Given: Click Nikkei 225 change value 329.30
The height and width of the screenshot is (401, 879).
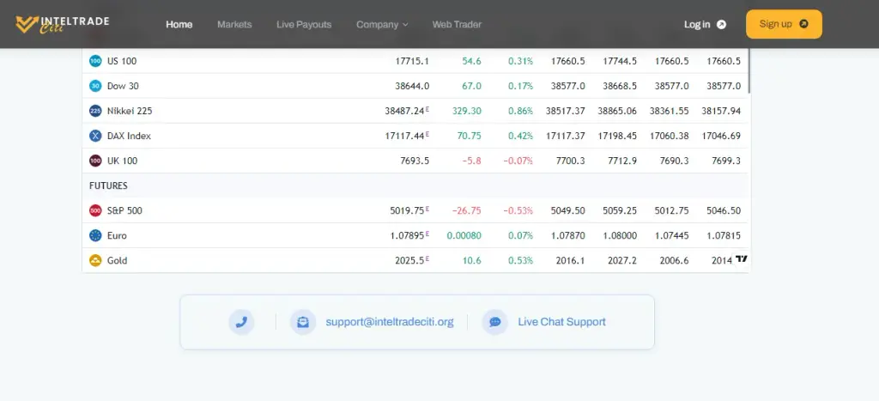Looking at the screenshot, I should click(x=466, y=111).
